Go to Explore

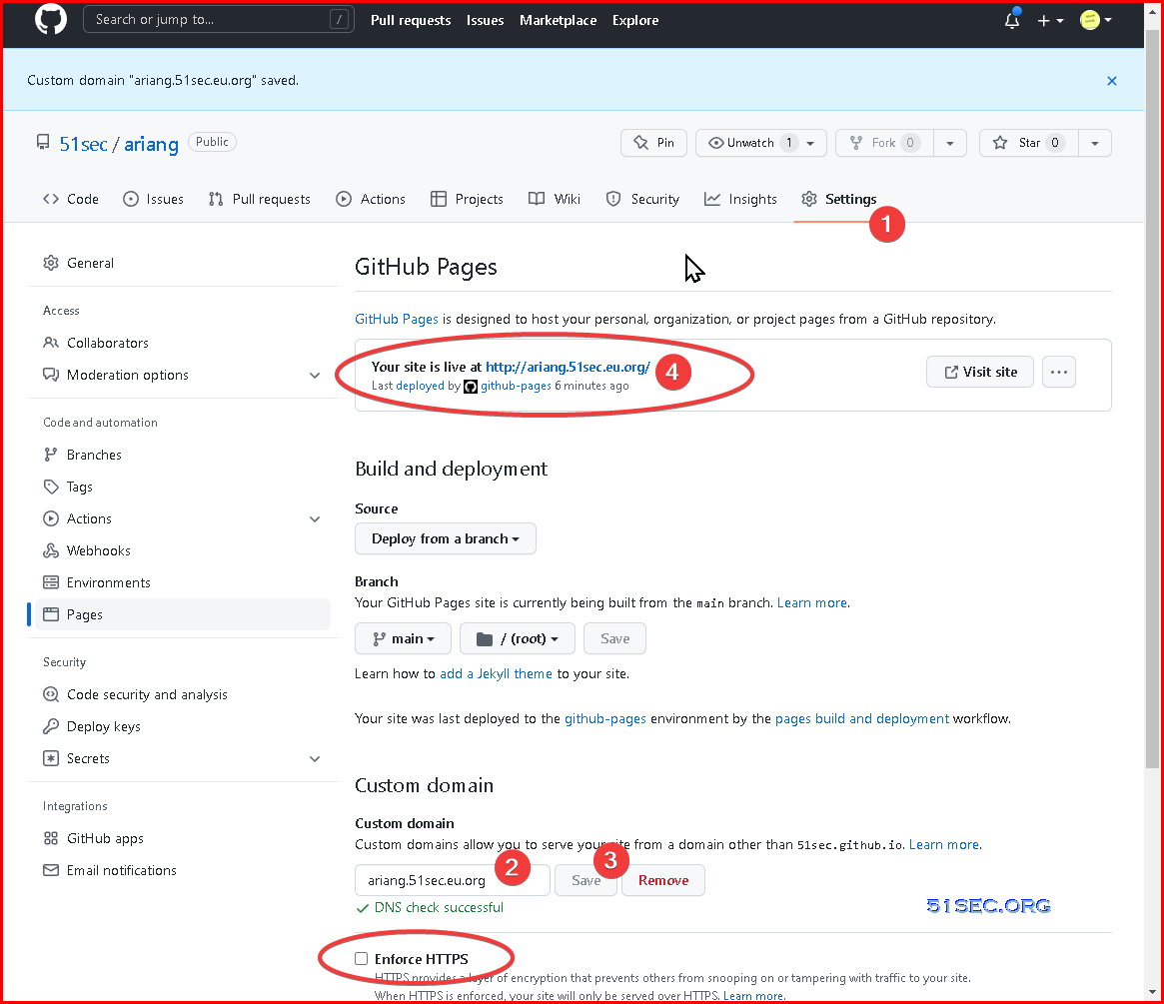pyautogui.click(x=634, y=20)
